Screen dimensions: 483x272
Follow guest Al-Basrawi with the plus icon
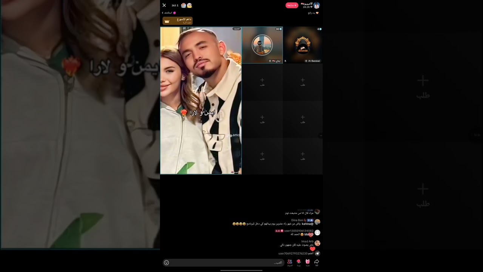[306, 61]
